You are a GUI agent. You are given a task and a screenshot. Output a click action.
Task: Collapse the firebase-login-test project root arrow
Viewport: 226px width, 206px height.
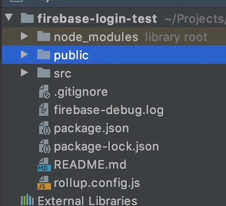click(x=9, y=17)
